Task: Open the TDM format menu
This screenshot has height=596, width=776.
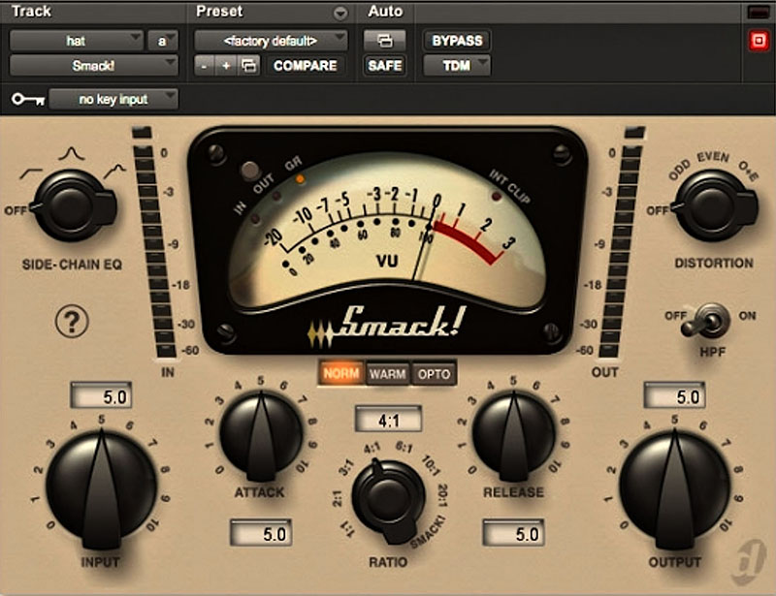Action: pos(456,66)
